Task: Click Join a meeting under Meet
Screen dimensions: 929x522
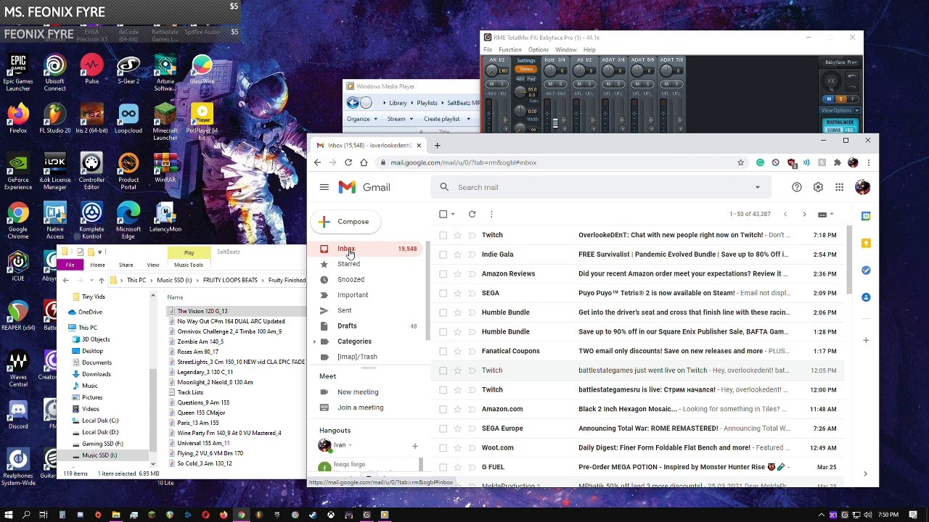Action: pos(360,407)
